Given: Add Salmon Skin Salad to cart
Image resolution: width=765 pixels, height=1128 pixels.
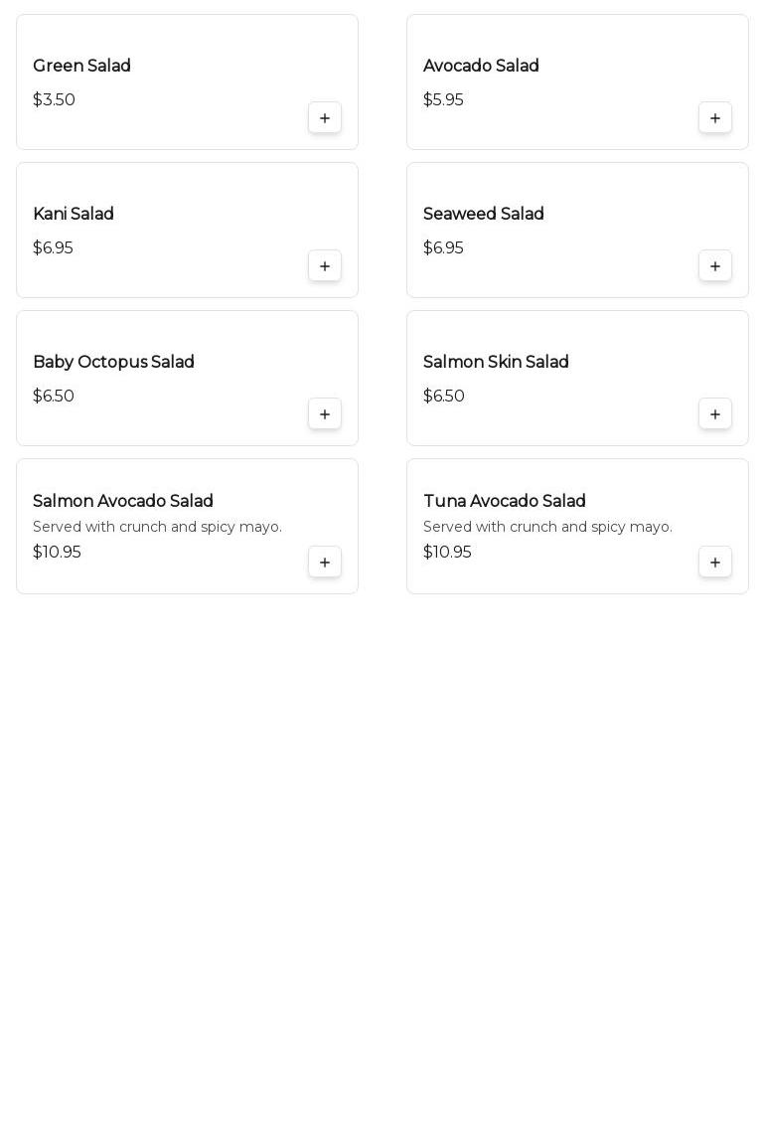Looking at the screenshot, I should pos(715,414).
